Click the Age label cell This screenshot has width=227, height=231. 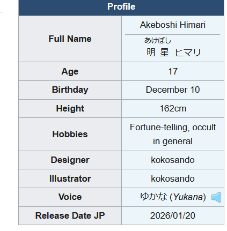click(70, 71)
